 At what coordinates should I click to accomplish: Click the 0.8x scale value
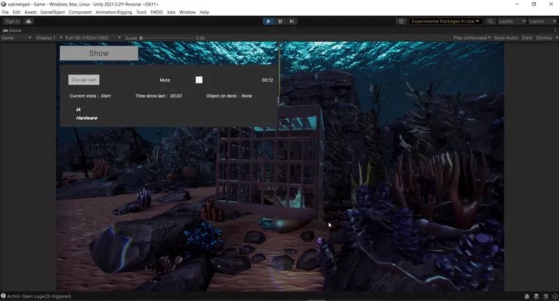[201, 38]
